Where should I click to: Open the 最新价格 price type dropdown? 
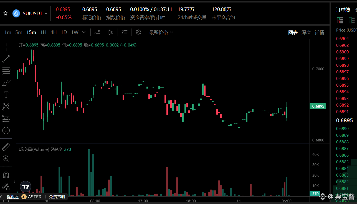161,32
